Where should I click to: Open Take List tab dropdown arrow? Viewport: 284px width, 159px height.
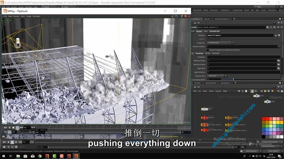click(x=212, y=19)
